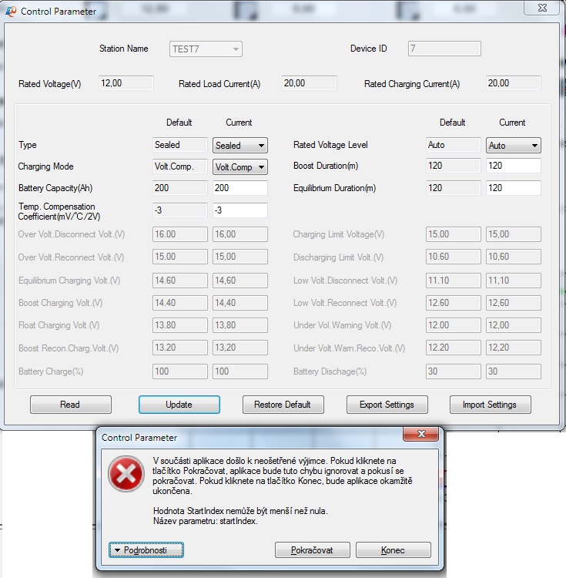
Task: Click the Default Type field showing Sealed
Action: (x=180, y=145)
